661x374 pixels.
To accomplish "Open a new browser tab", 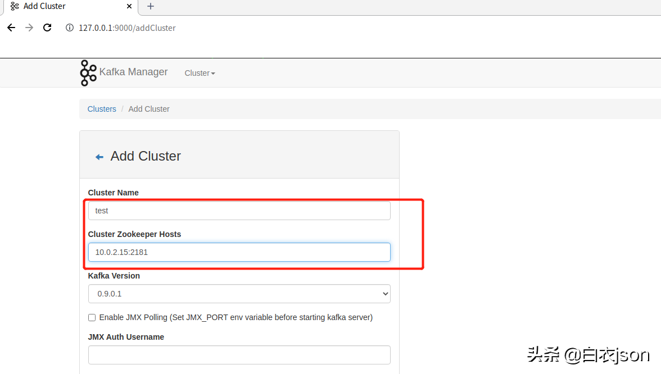I will (x=151, y=6).
